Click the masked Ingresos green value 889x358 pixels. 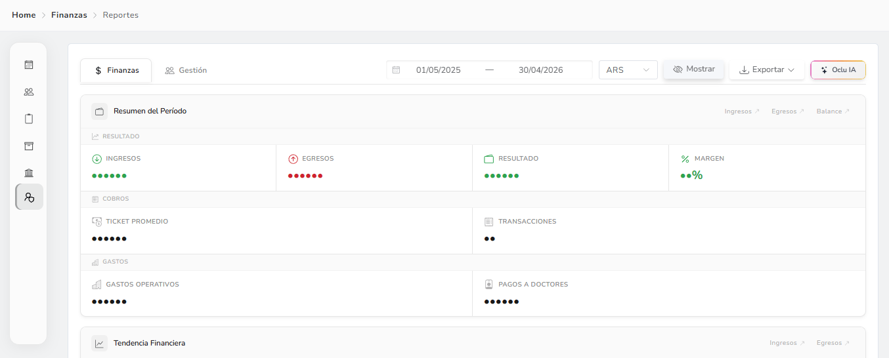pyautogui.click(x=109, y=176)
